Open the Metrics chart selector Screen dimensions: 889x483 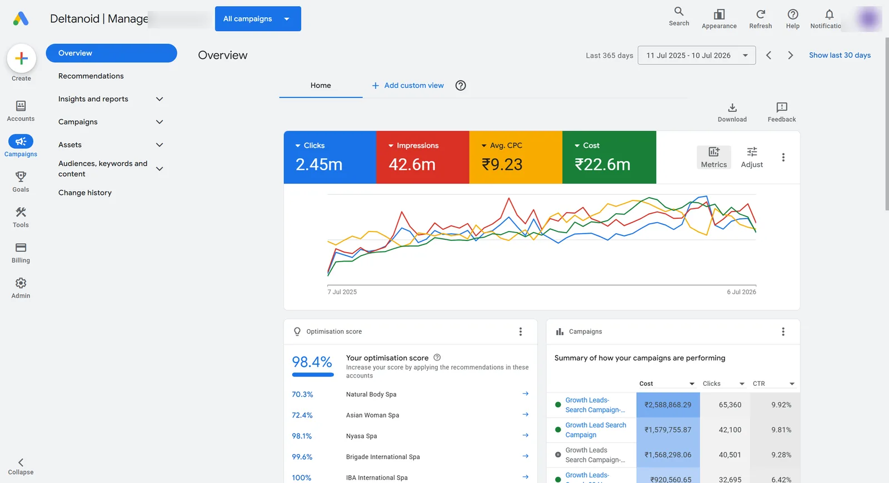(x=714, y=157)
